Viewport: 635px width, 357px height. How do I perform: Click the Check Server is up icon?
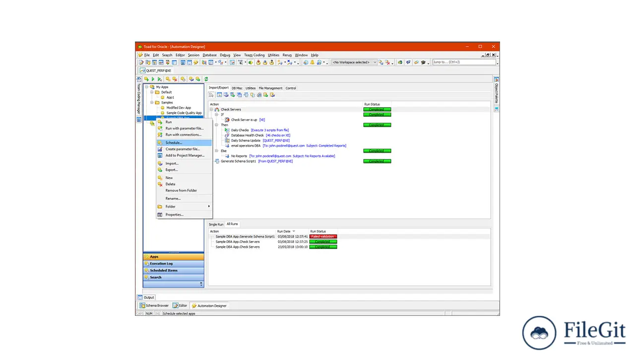pyautogui.click(x=227, y=120)
